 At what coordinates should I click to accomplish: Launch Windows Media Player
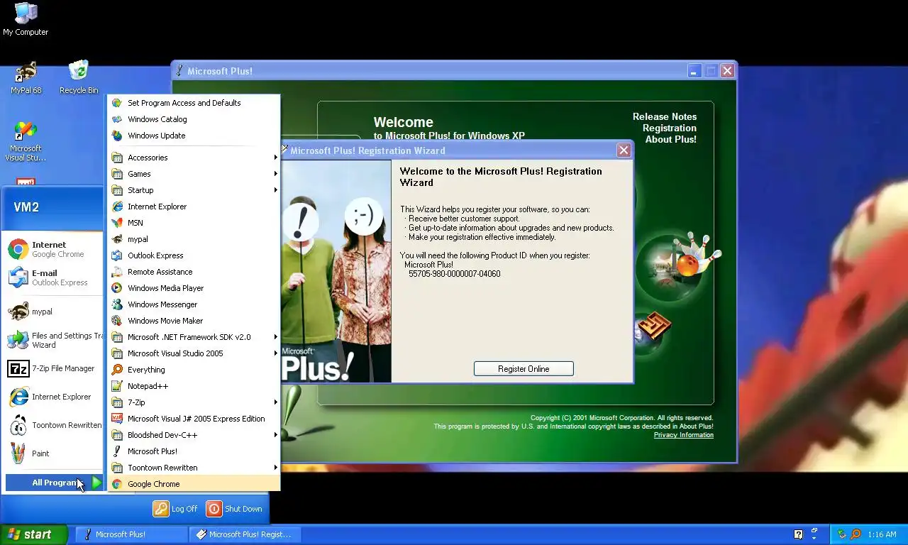[194, 288]
